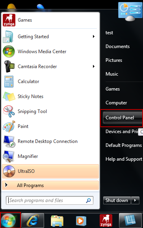Click the Shut down button
The height and width of the screenshot is (228, 143).
click(117, 200)
